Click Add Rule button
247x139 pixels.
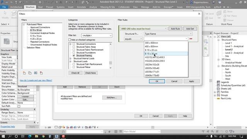[175, 29]
